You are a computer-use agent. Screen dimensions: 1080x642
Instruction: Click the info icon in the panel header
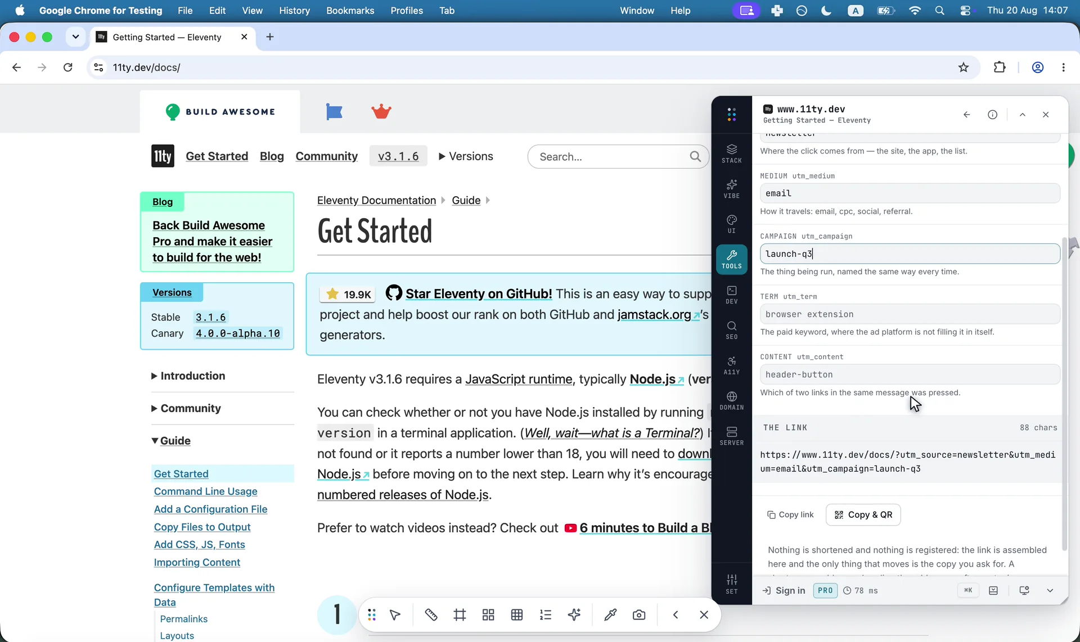pyautogui.click(x=992, y=115)
